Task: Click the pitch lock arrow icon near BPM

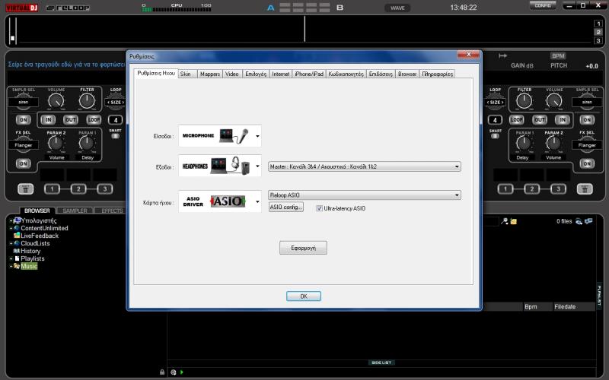Action: pyautogui.click(x=502, y=55)
